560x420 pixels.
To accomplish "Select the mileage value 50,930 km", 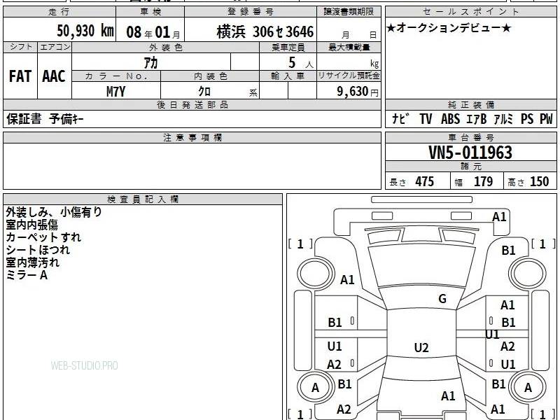I will (85, 31).
